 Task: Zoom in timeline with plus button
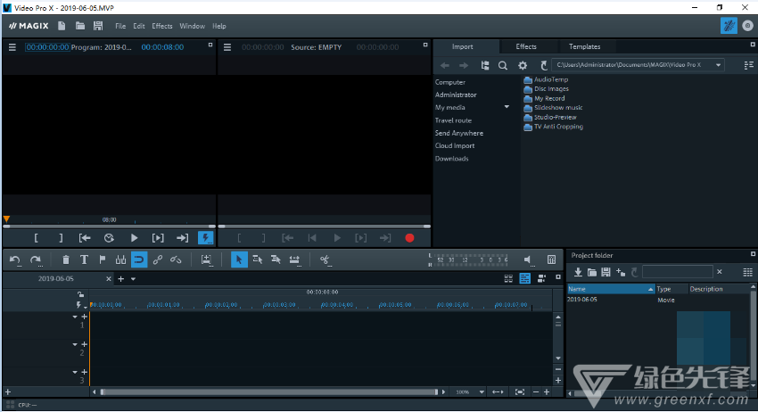(x=547, y=392)
